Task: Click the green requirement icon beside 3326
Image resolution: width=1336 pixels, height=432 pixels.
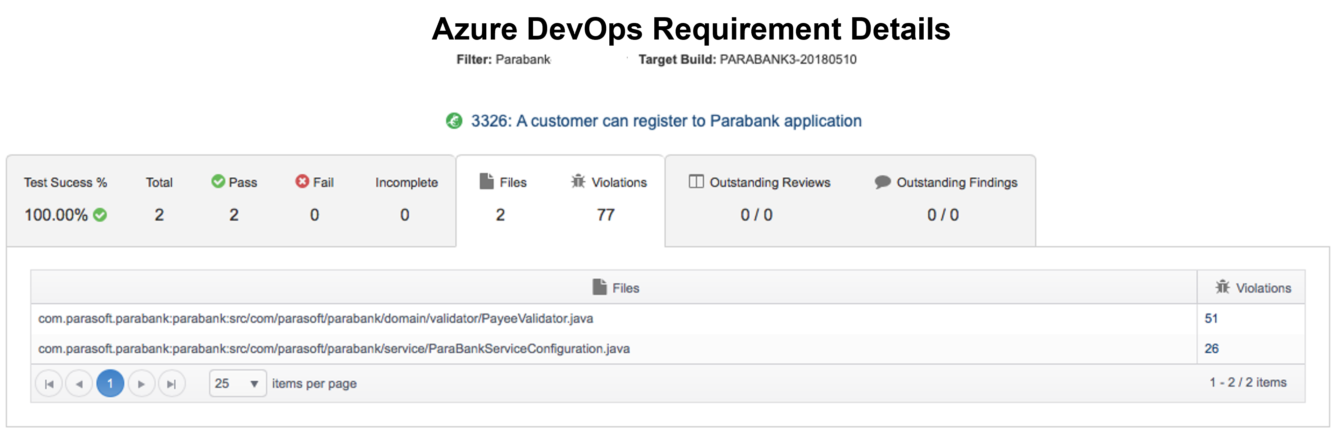Action: coord(454,121)
